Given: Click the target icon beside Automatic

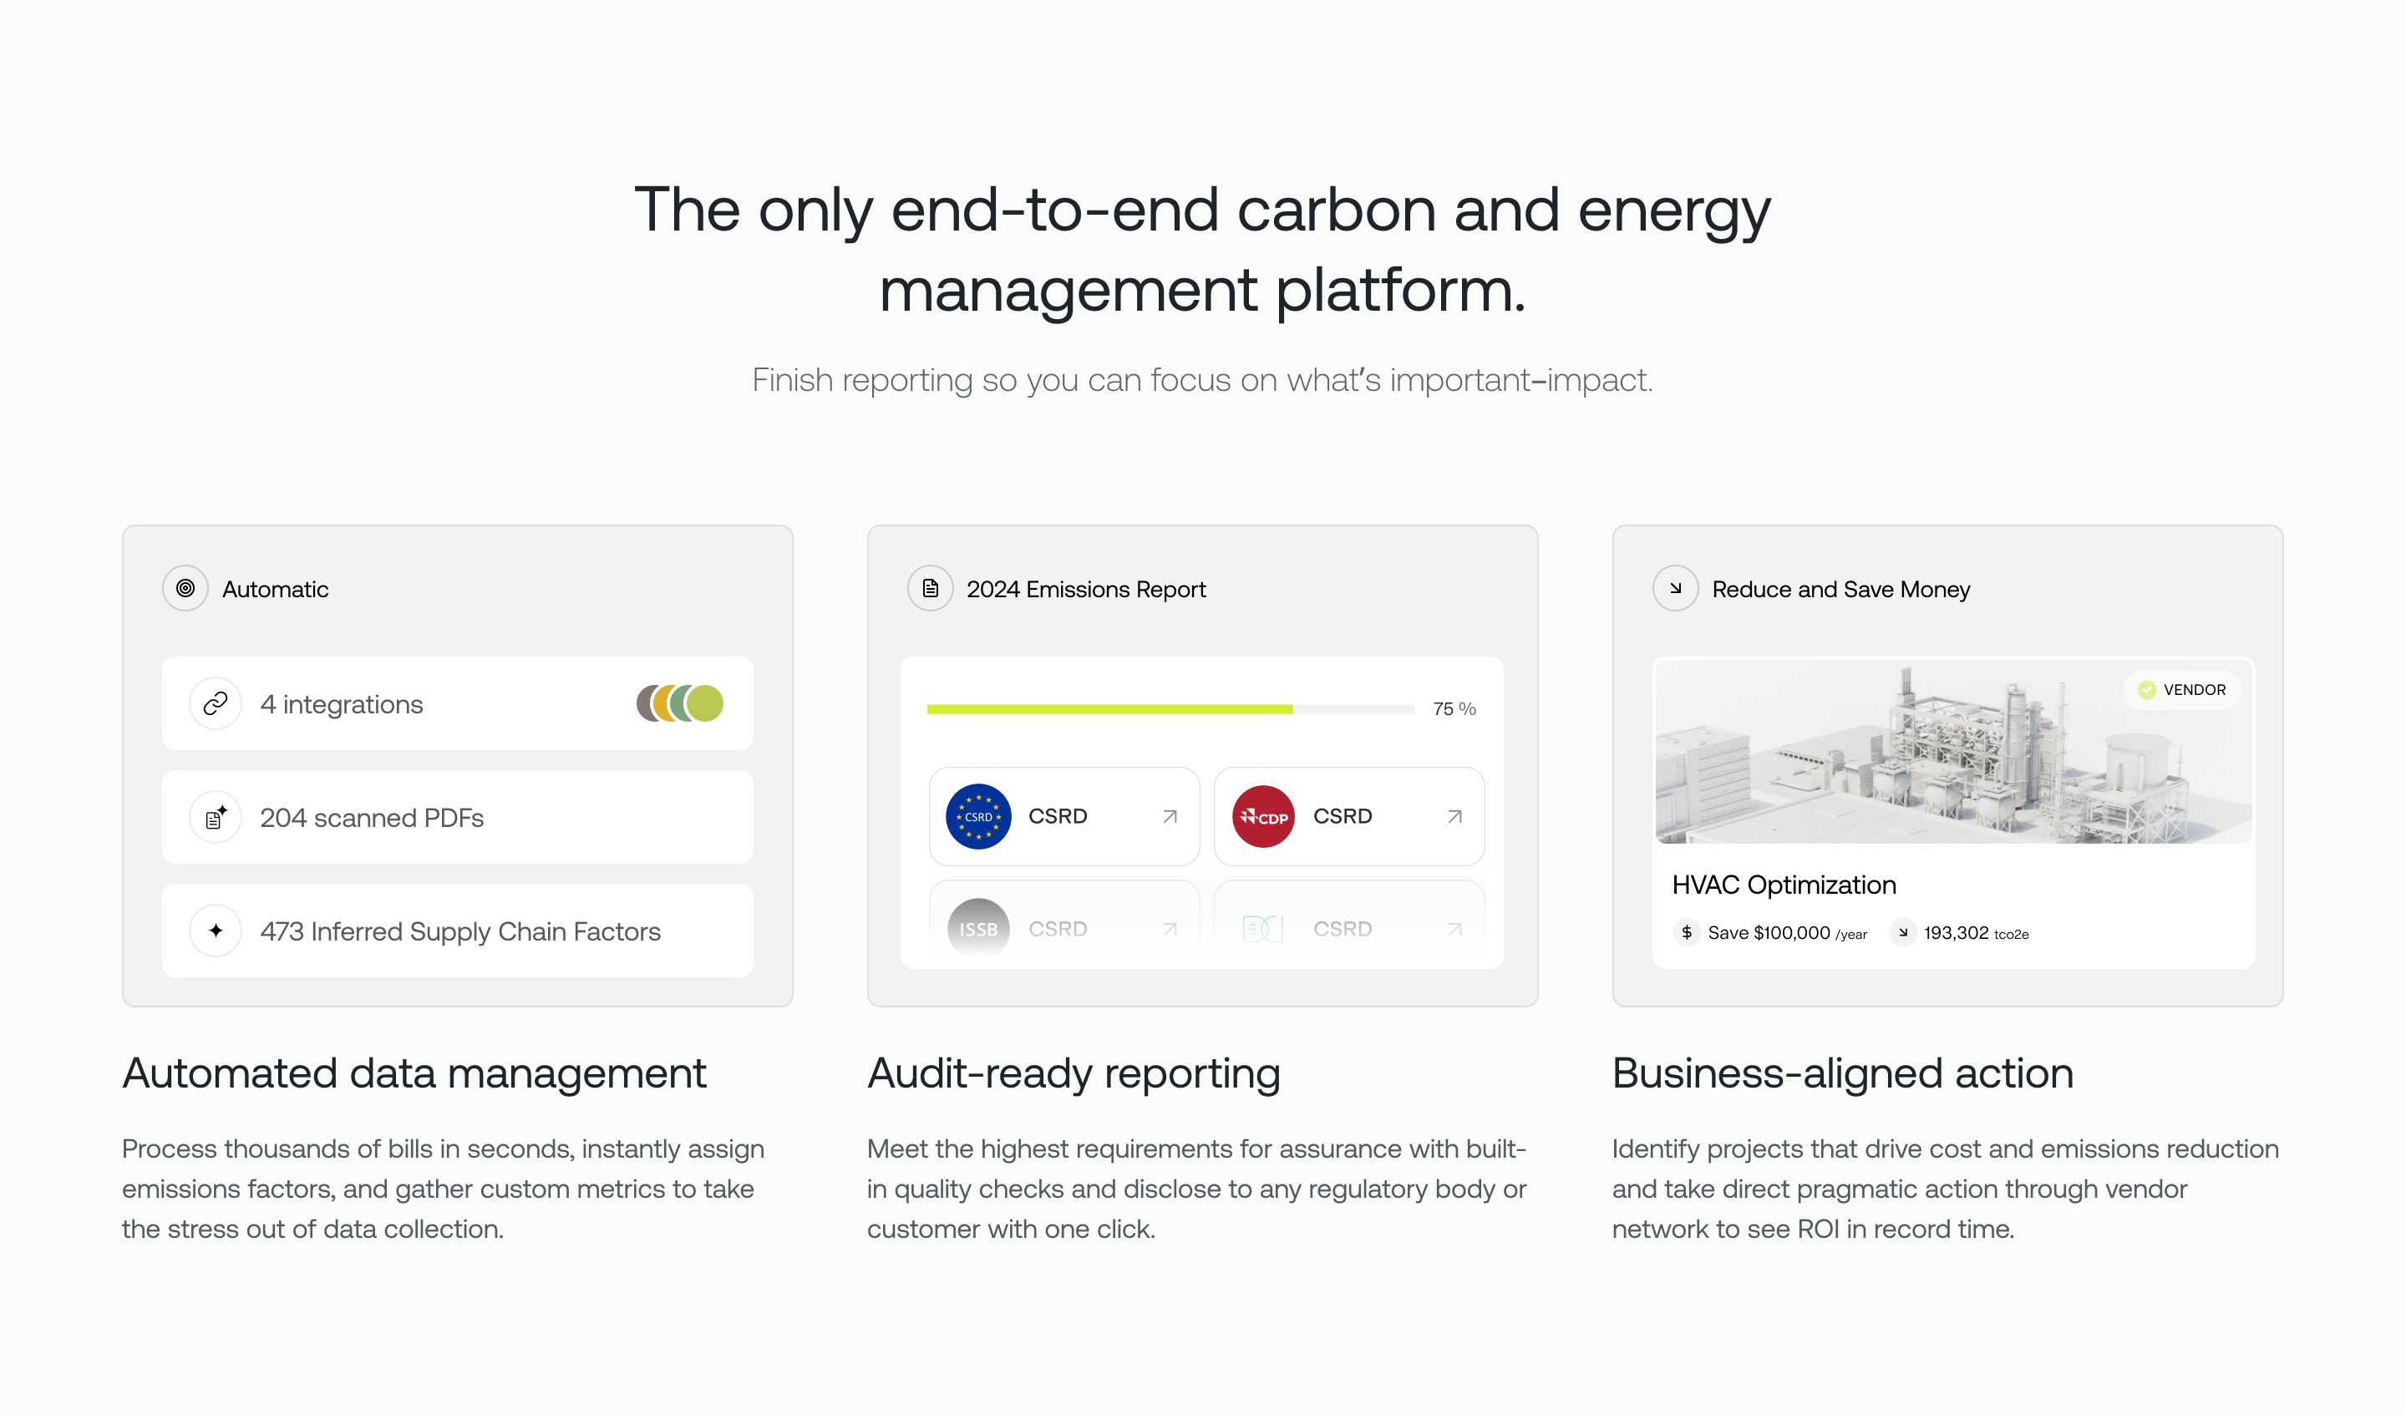Looking at the screenshot, I should point(185,588).
